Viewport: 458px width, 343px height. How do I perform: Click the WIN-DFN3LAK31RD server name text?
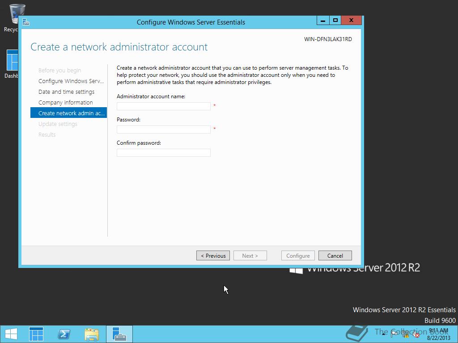tap(328, 39)
